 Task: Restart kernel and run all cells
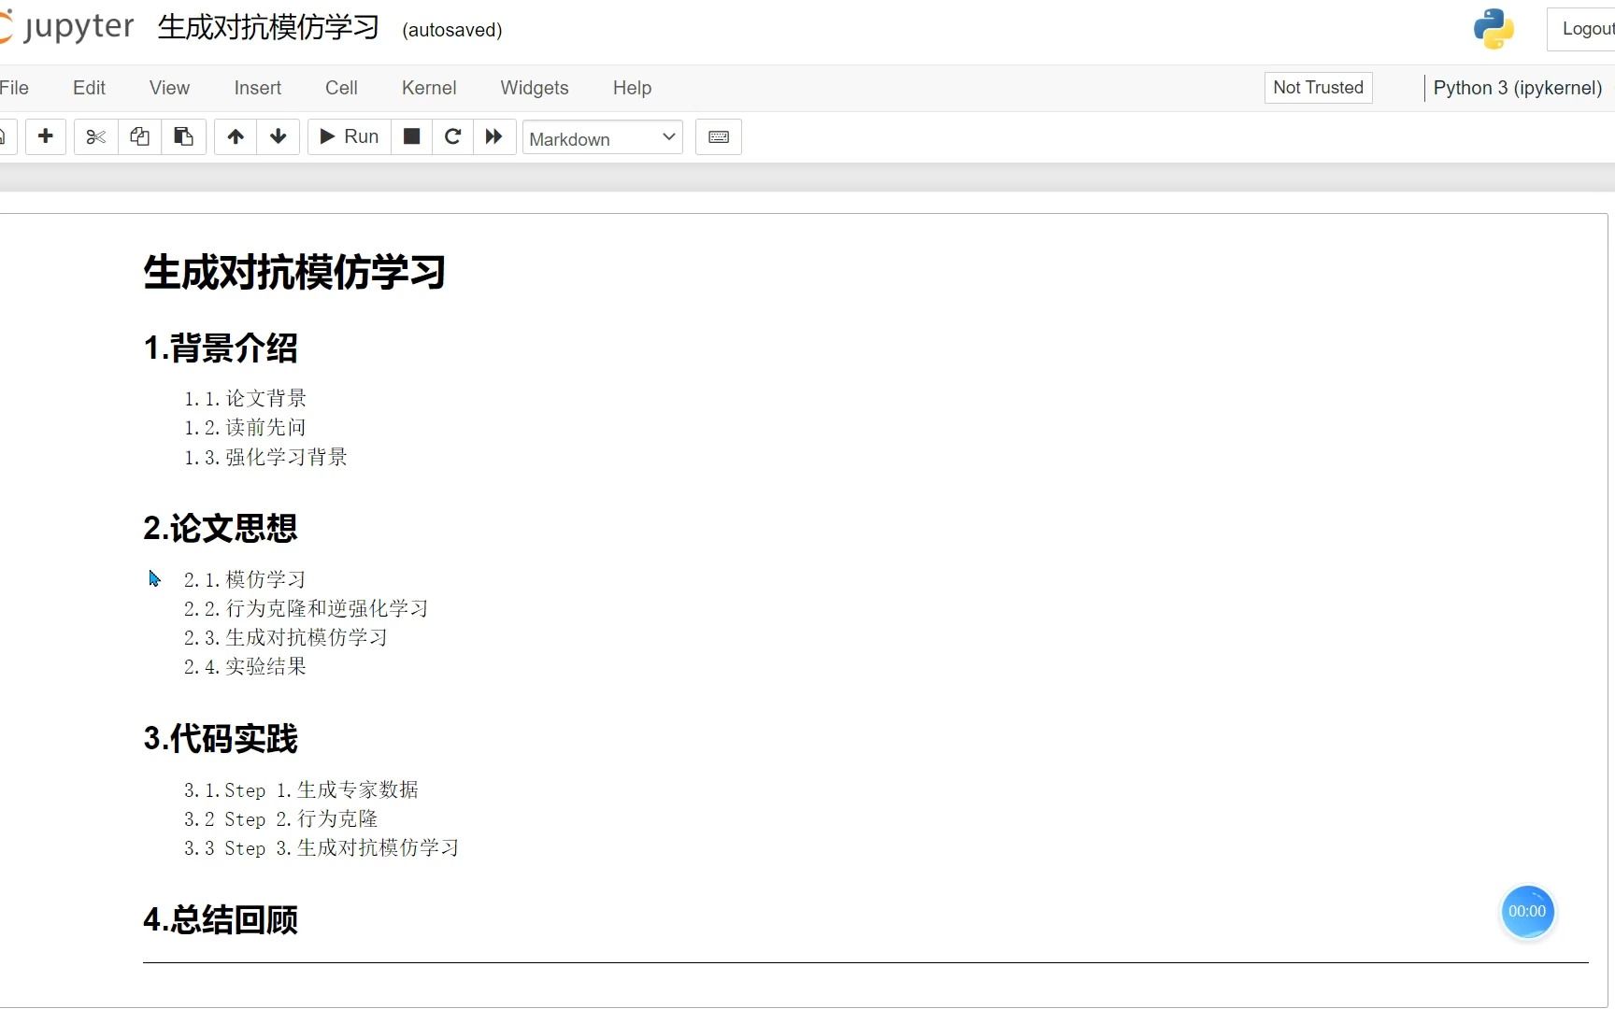[x=494, y=137]
